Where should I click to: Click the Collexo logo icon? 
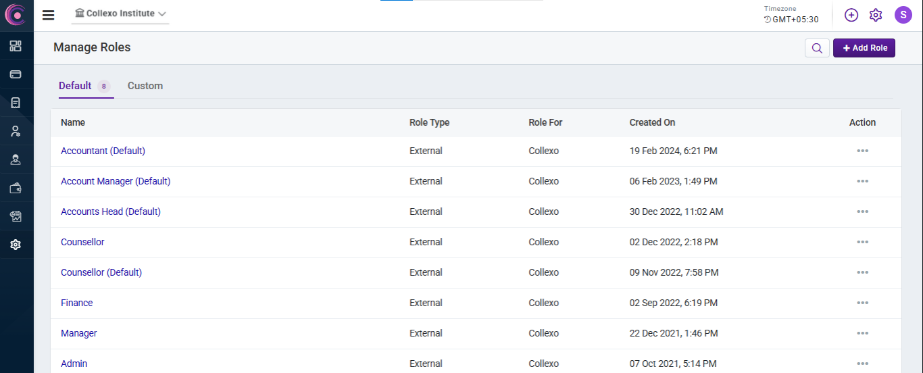point(16,15)
